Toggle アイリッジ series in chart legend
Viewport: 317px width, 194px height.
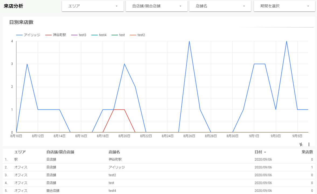(28, 35)
